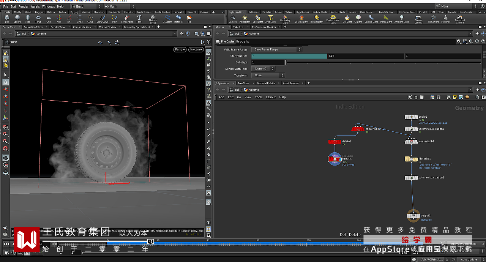486x262 pixels.
Task: Switch to the Geometry Spreadsheet tab
Action: 136,27
